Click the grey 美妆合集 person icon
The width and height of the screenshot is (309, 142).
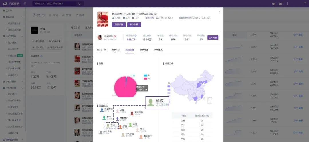click(101, 132)
